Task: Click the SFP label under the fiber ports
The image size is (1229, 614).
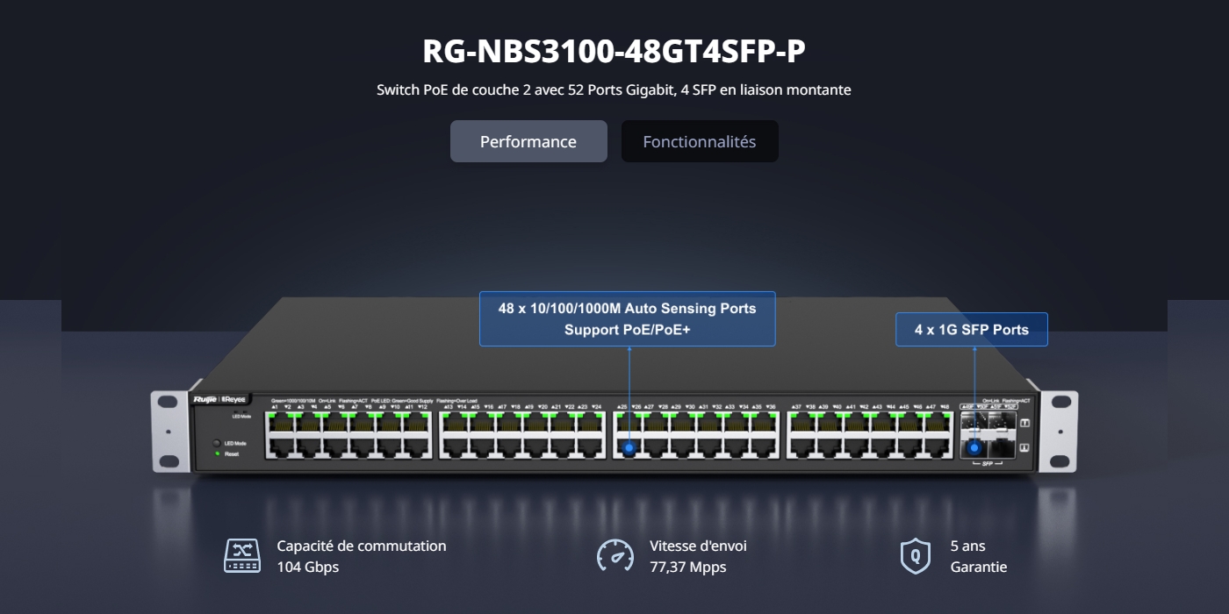Action: (x=986, y=463)
